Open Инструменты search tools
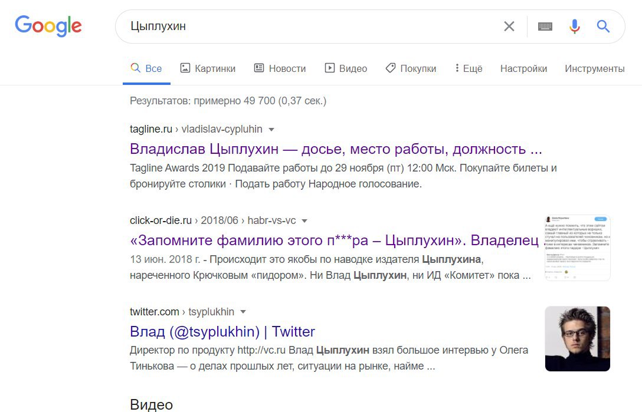 point(594,68)
